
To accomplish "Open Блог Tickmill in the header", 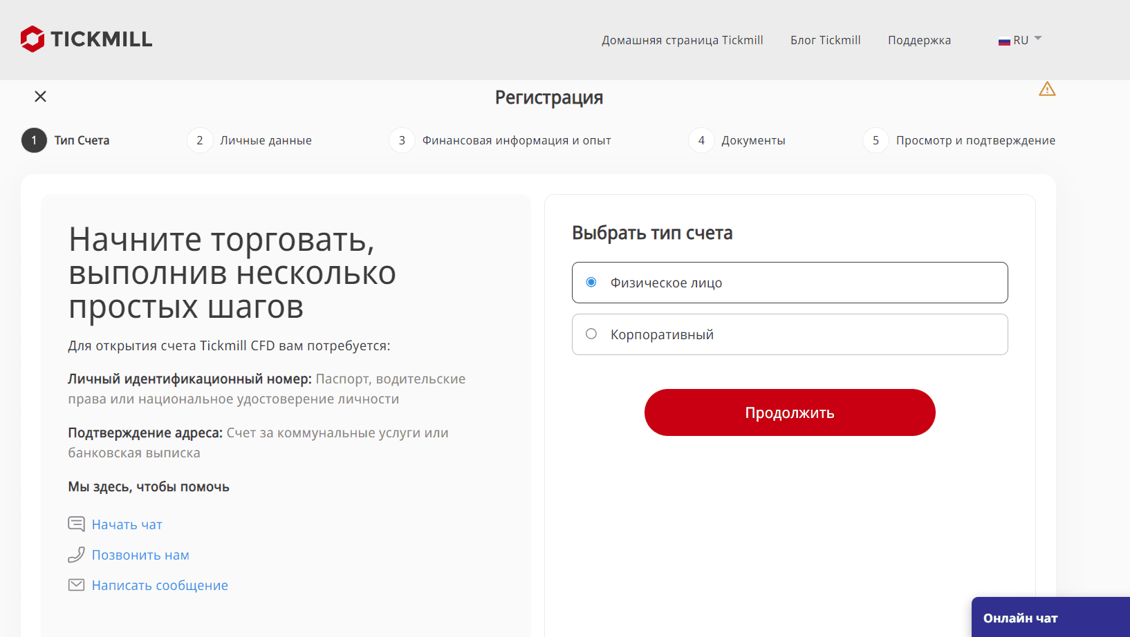I will 826,40.
